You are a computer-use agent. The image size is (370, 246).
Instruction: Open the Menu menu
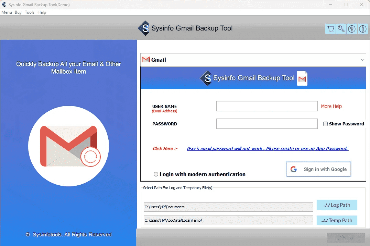click(x=7, y=12)
